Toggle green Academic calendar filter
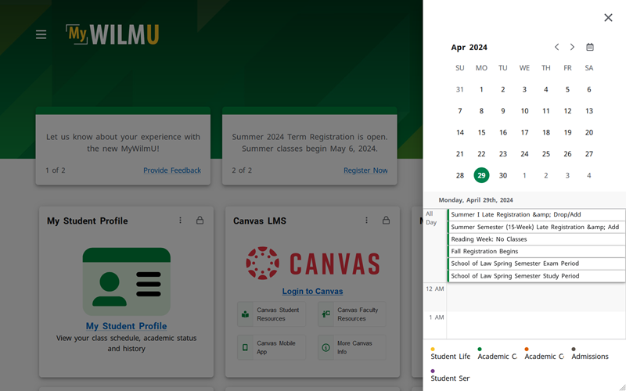The width and height of the screenshot is (626, 391). pyautogui.click(x=497, y=354)
